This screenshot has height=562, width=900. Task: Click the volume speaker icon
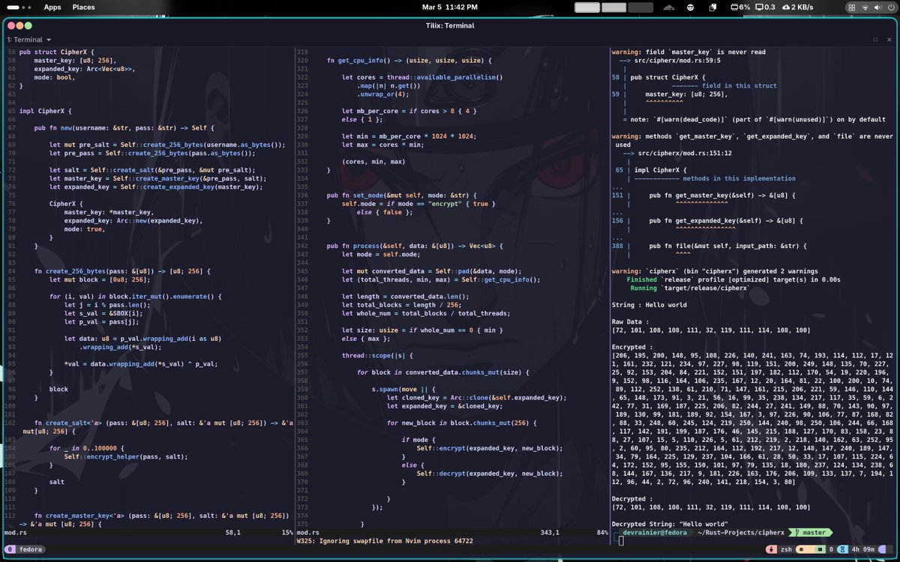pos(876,7)
